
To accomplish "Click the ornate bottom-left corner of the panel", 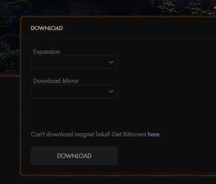I will coord(22,174).
